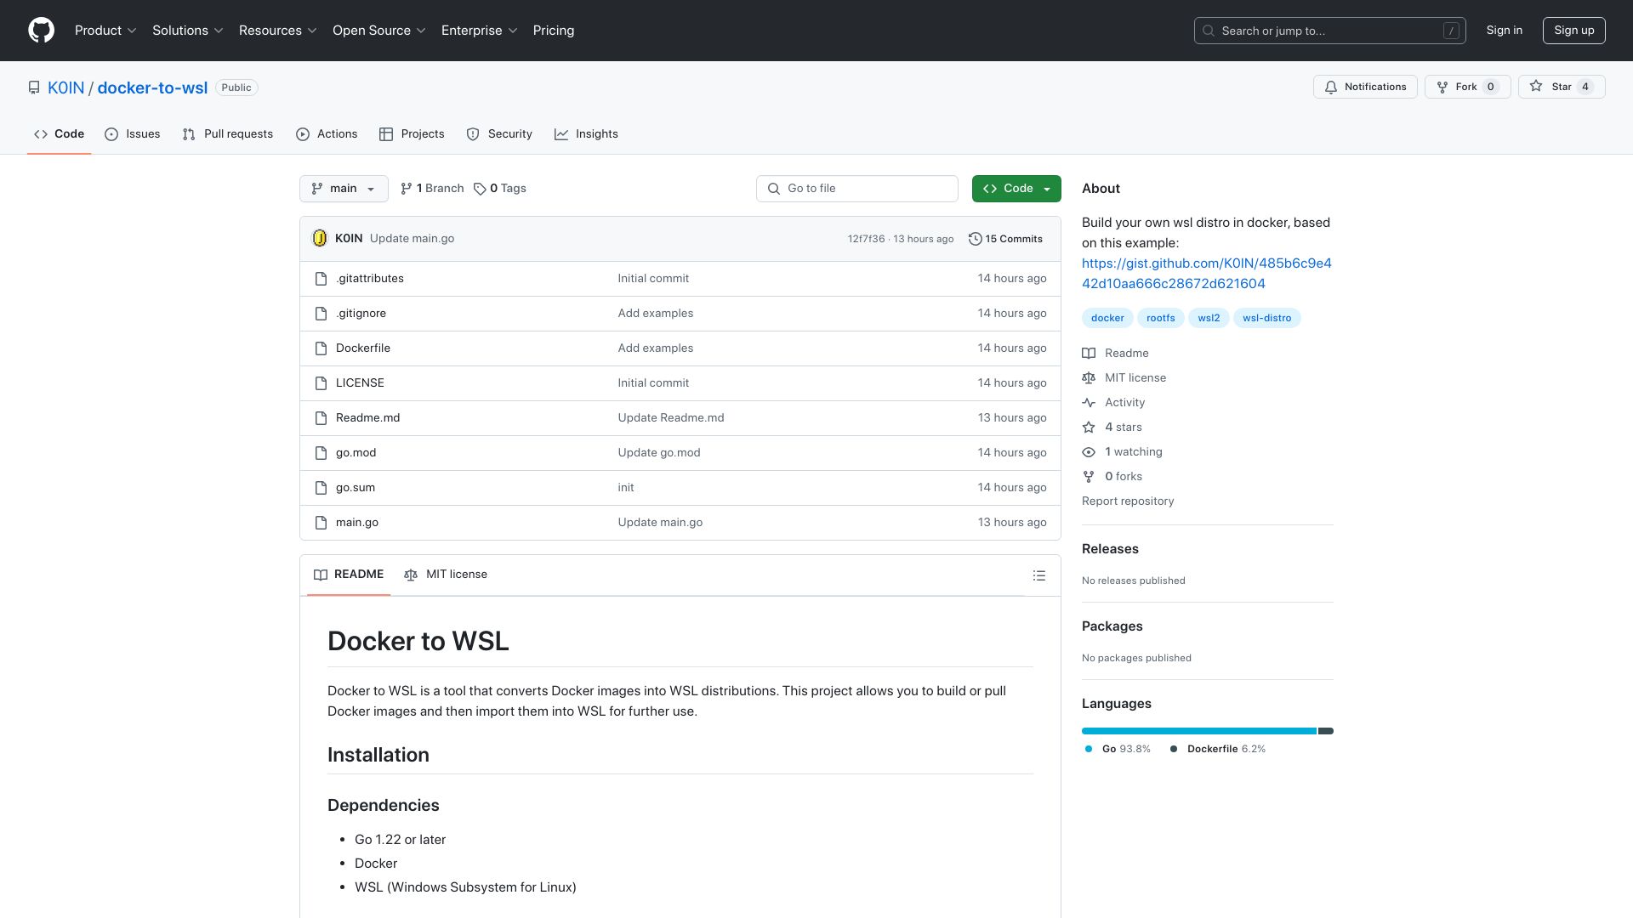Click the Sign in link
This screenshot has height=918, width=1633.
(1504, 31)
